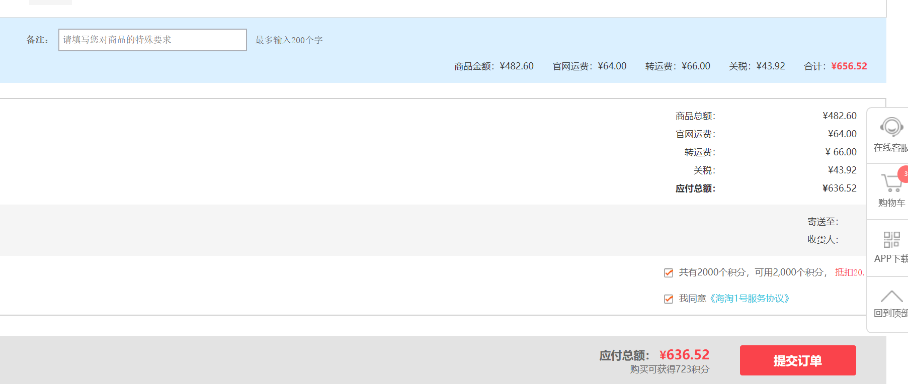Click the 关税: ¥43.92 text in blue bar
908x384 pixels.
[757, 66]
